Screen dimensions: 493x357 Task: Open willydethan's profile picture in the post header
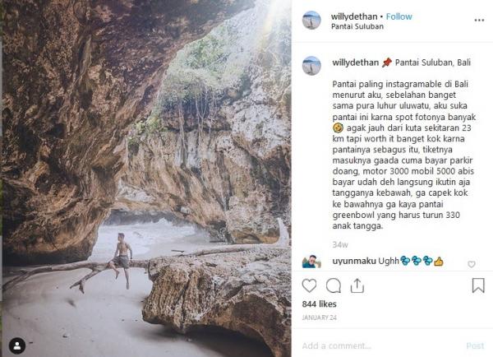pos(311,21)
